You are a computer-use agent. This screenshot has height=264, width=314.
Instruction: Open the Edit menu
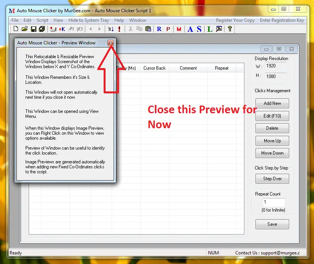(x=28, y=20)
